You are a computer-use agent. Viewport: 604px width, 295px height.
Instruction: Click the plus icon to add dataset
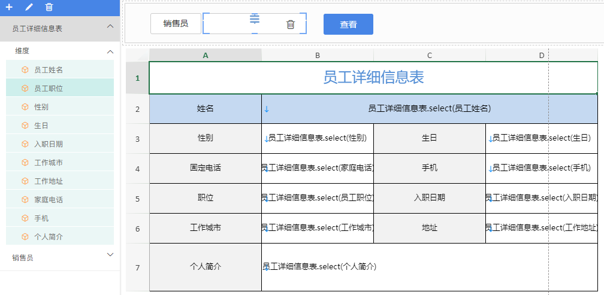point(9,7)
